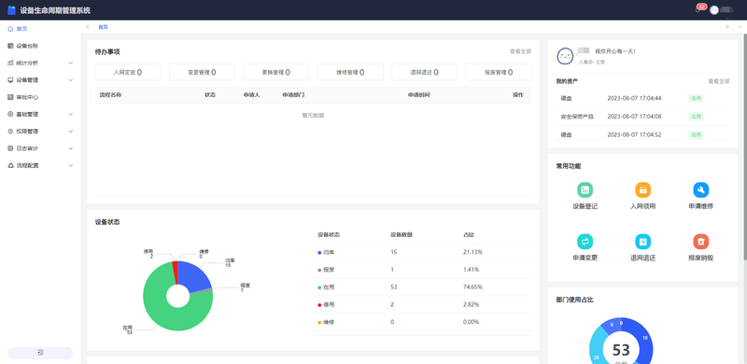Image resolution: width=747 pixels, height=364 pixels.
Task: Click the 入网定密 0 pending card
Action: point(128,73)
